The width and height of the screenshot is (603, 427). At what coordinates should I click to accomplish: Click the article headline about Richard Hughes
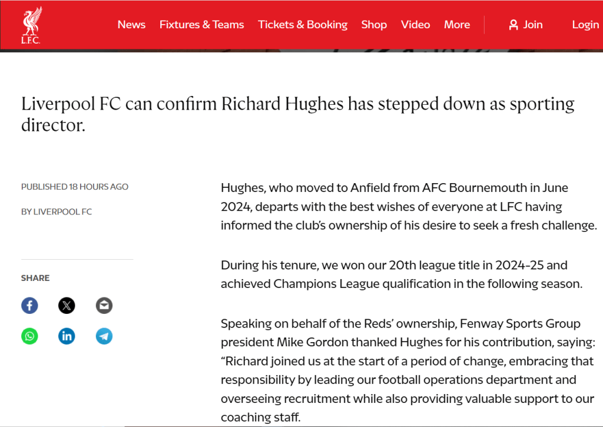[297, 114]
